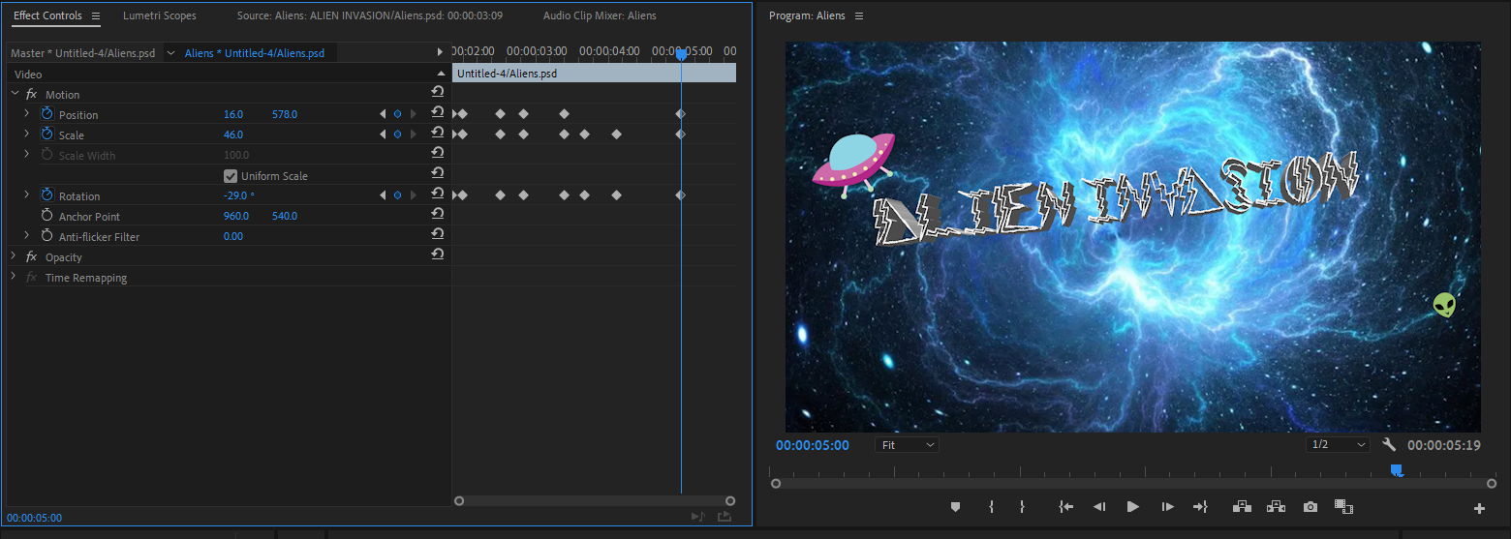Toggle the Motion fx effect on/off
Screen dimensions: 1511x539
tap(31, 95)
